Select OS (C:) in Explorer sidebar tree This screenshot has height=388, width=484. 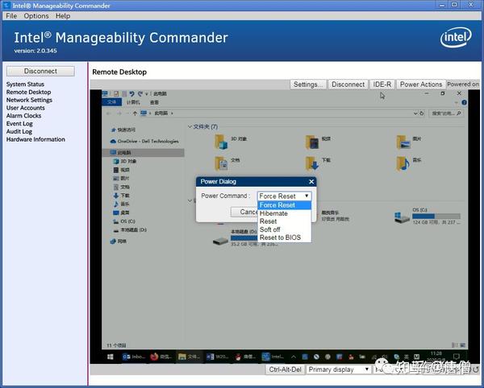[124, 221]
